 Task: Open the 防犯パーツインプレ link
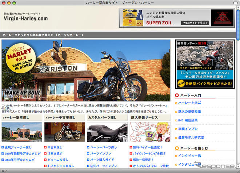point(104,166)
